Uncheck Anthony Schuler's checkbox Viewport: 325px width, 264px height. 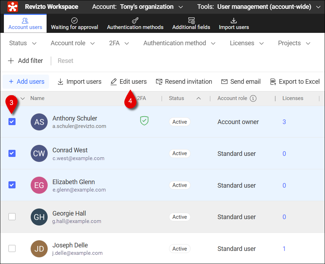(12, 122)
